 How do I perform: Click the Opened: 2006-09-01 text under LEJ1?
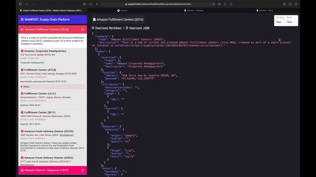[30, 105]
